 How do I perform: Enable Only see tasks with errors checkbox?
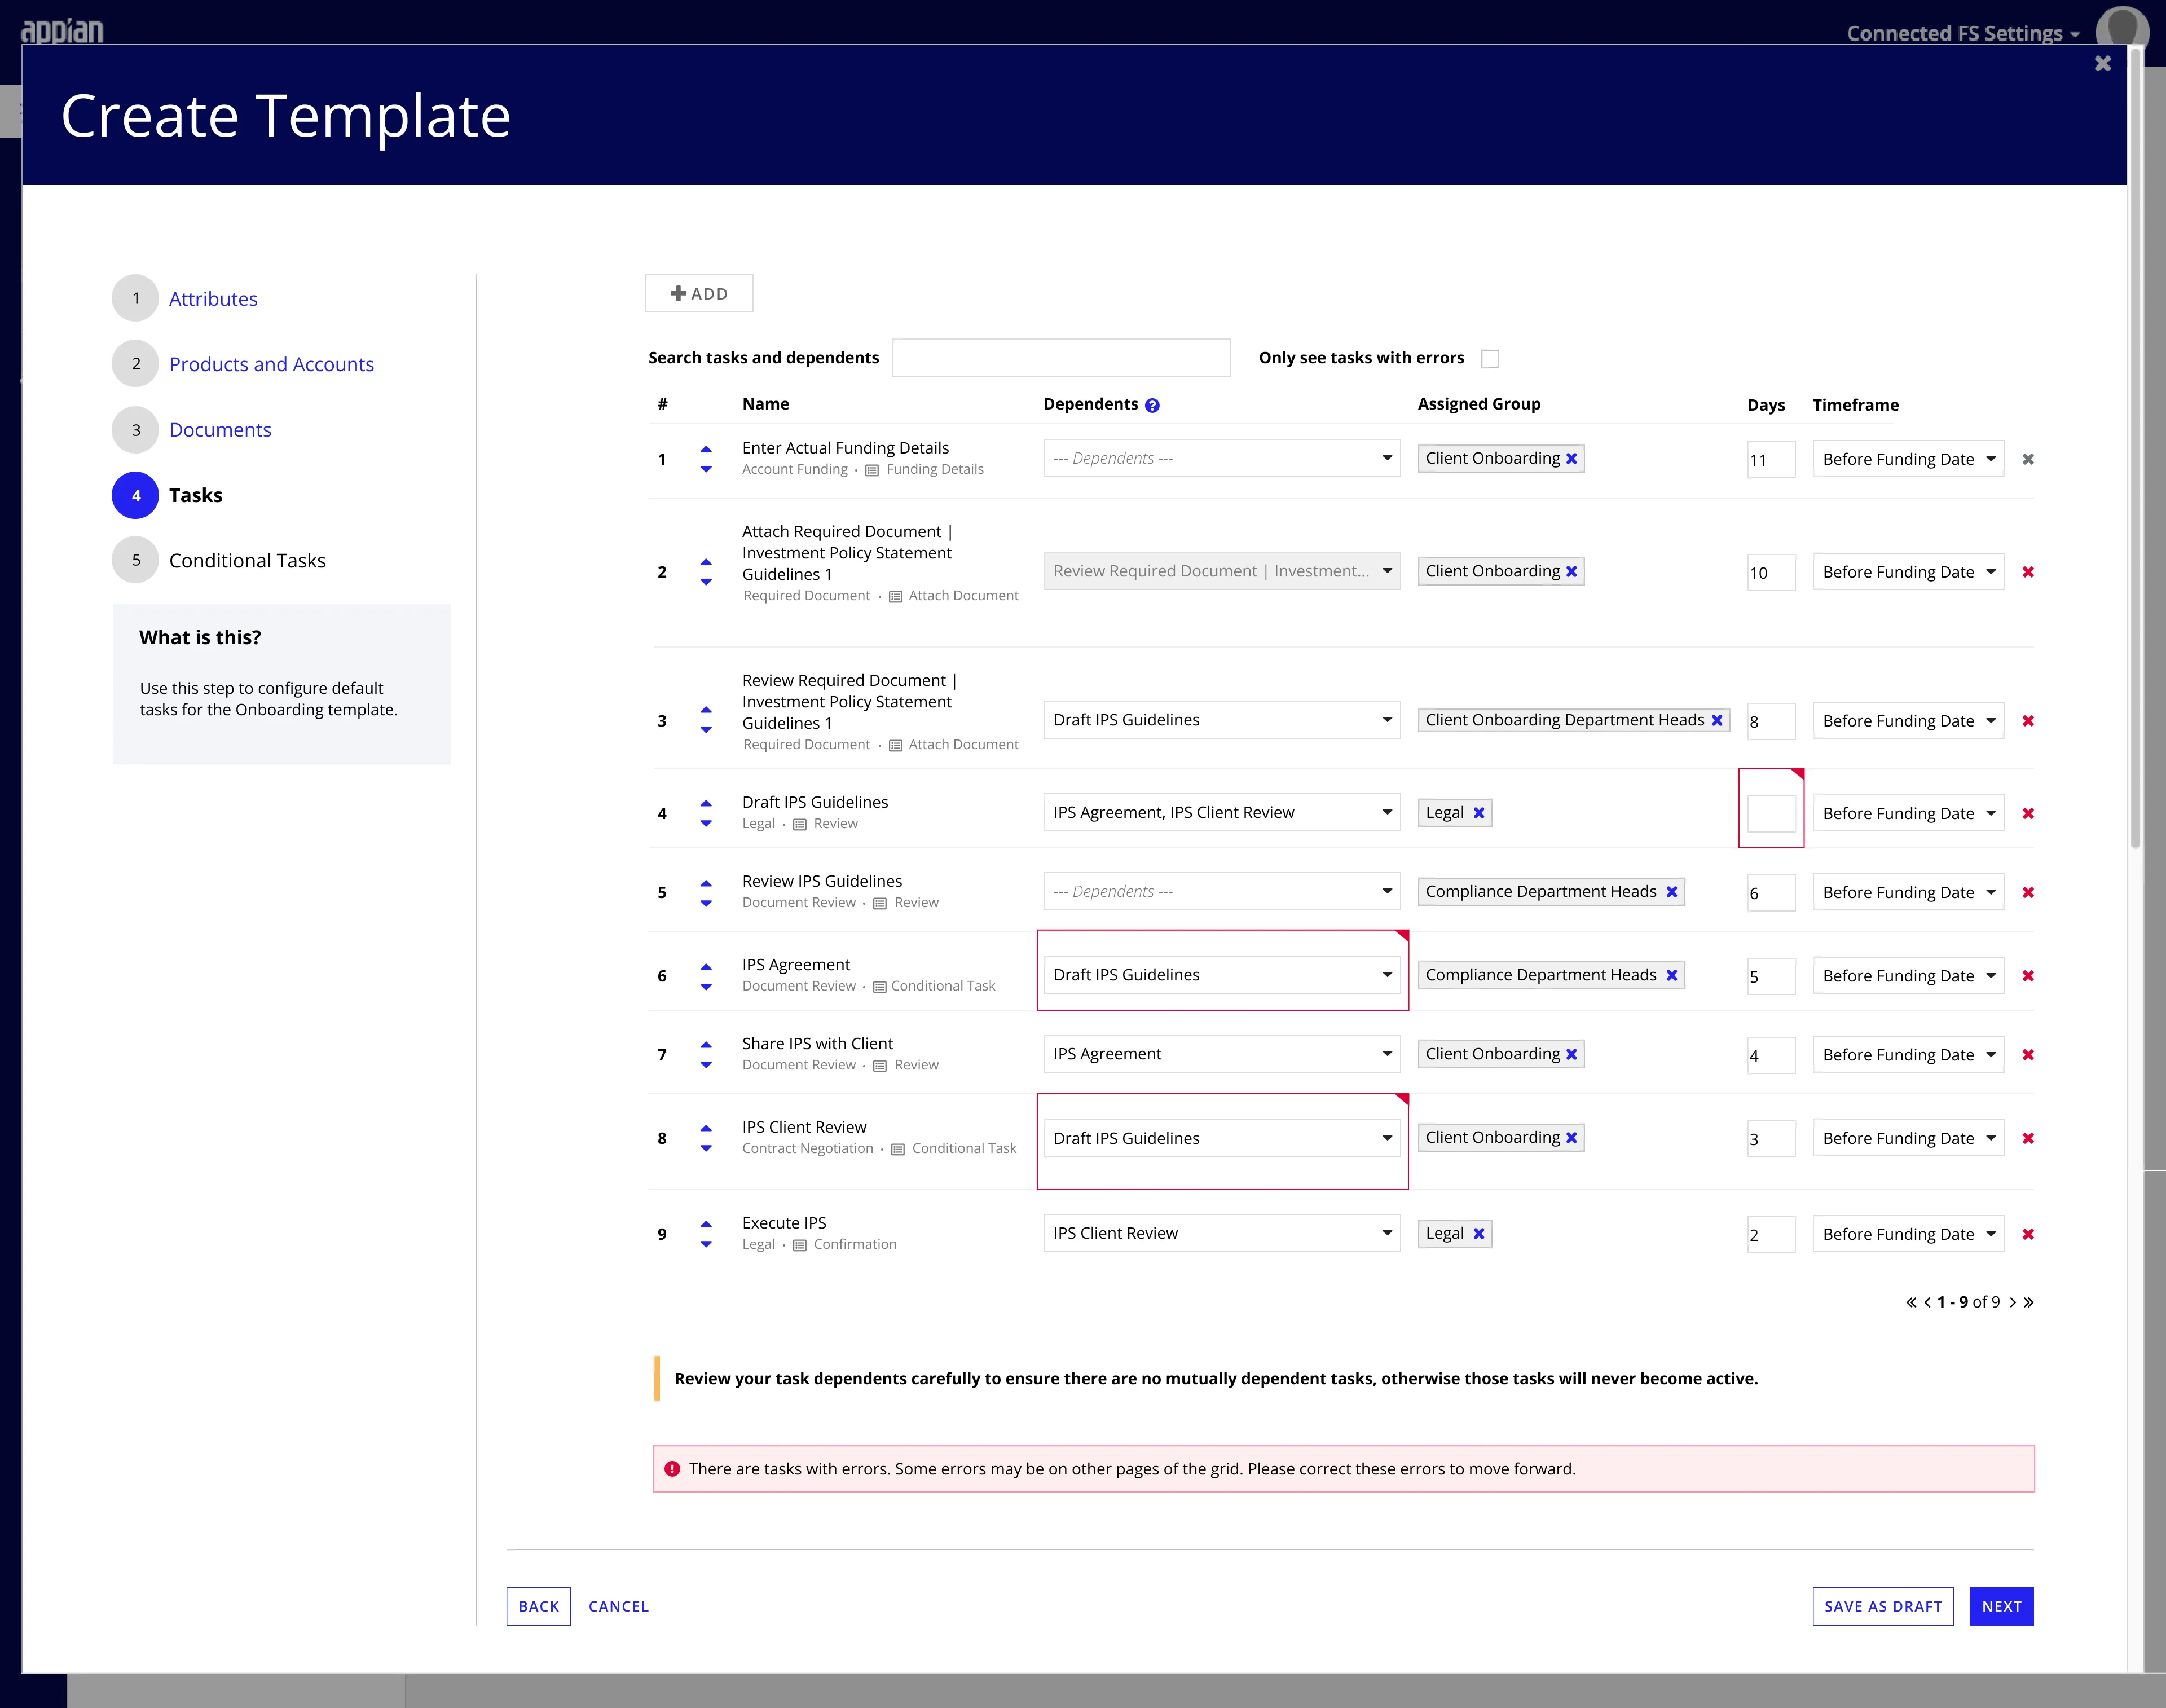coord(1489,357)
